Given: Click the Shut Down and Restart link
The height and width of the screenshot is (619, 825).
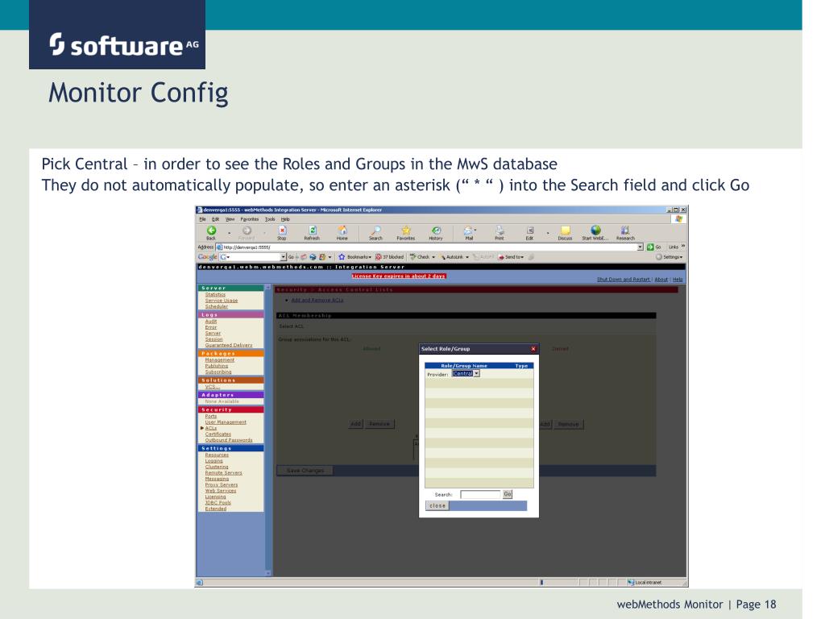Looking at the screenshot, I should [624, 280].
